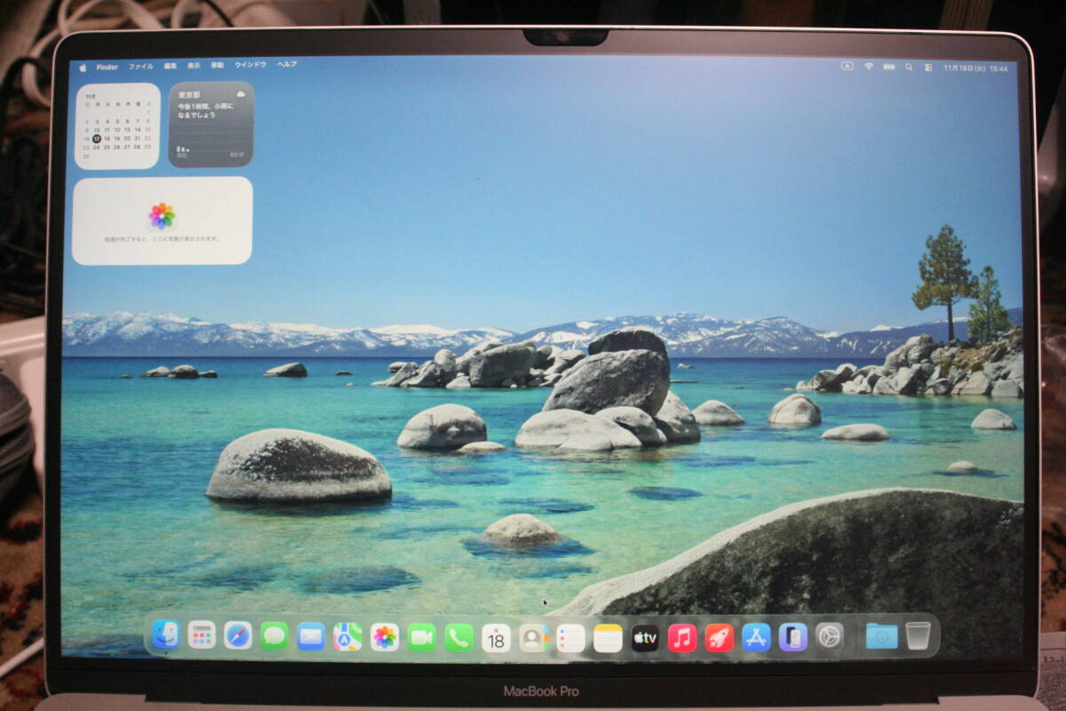Open the Music app in the Dock

coord(682,638)
